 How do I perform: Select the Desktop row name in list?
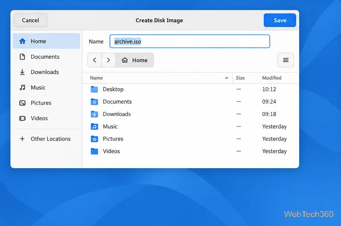point(113,89)
